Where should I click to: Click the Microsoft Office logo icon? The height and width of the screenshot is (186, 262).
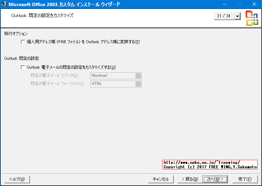pos(252,18)
